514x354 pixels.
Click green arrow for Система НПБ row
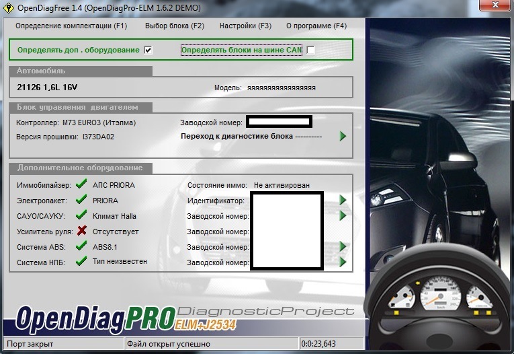(343, 262)
